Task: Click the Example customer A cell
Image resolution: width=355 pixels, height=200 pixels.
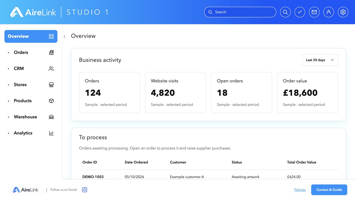Action: 187,177
